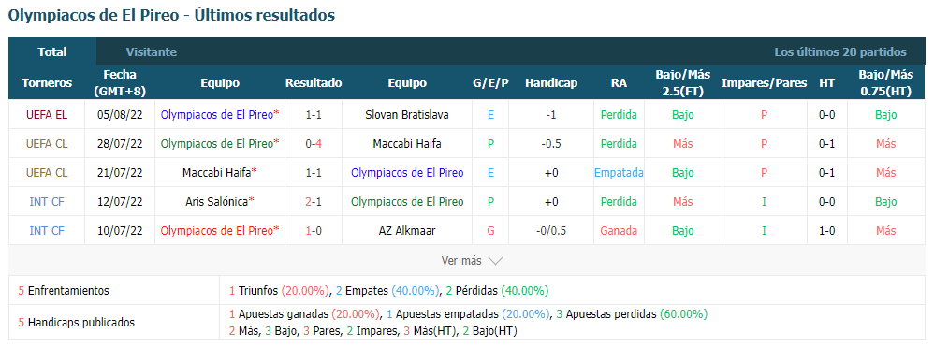This screenshot has height=348, width=934.
Task: Click the 1-0 result on 10/07/22
Action: (x=314, y=231)
